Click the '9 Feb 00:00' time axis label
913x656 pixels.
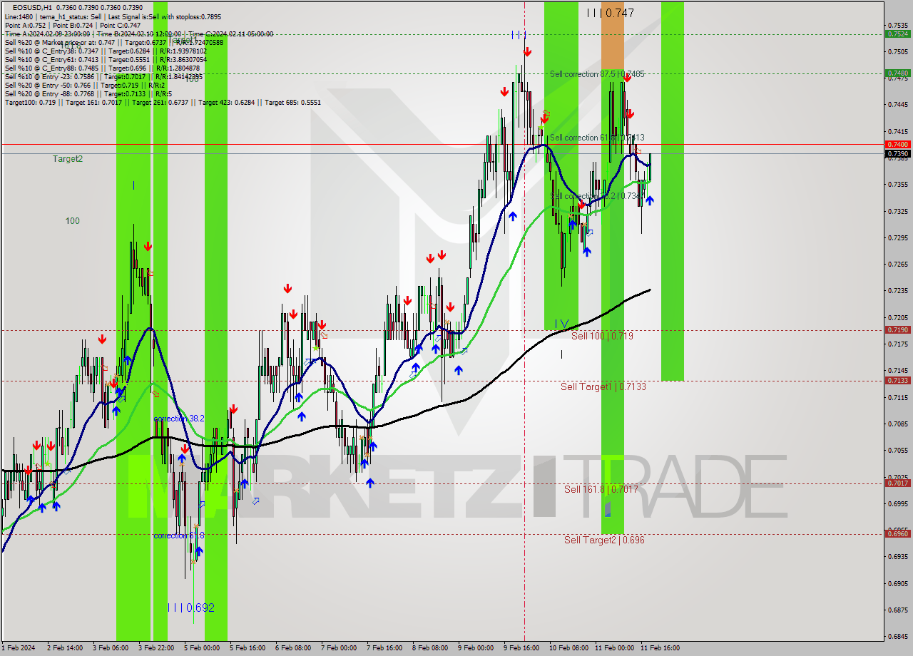click(x=475, y=648)
